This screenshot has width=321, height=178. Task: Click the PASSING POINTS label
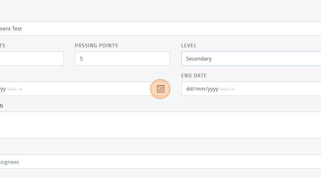pyautogui.click(x=96, y=45)
